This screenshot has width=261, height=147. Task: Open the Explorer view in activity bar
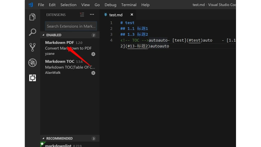[32, 17]
